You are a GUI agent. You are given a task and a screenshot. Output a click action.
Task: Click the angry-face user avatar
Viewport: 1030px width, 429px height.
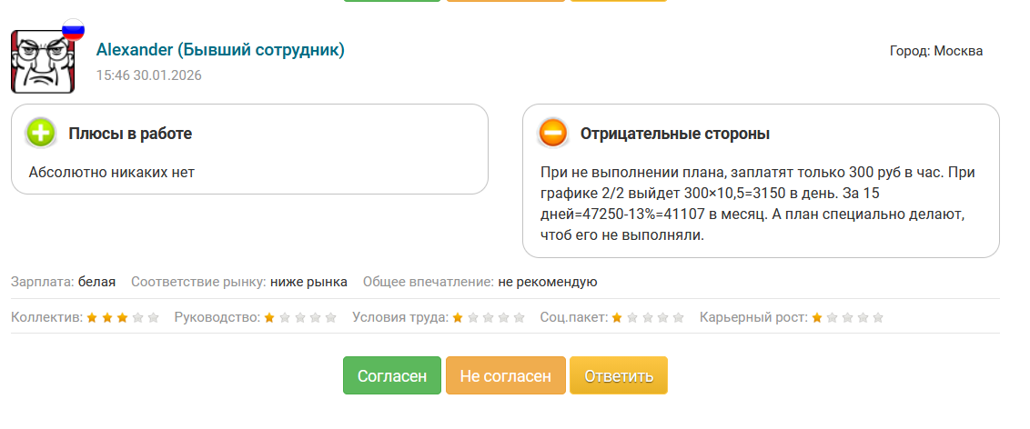tap(43, 62)
